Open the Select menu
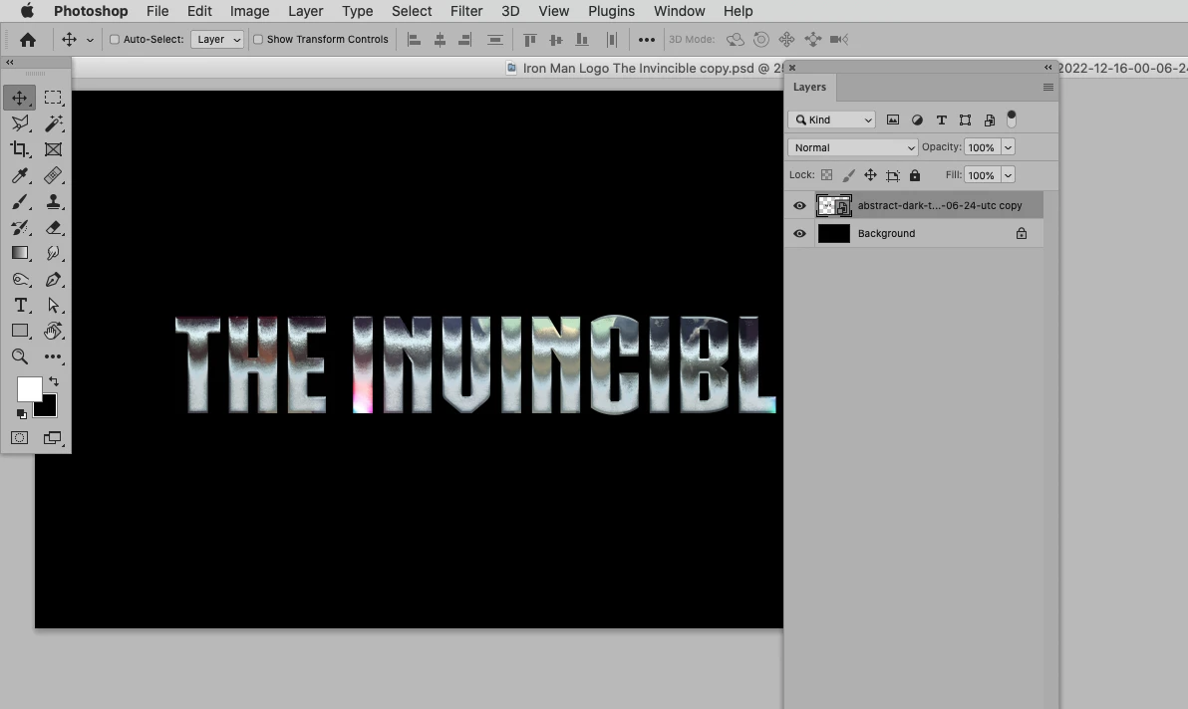 pos(412,11)
